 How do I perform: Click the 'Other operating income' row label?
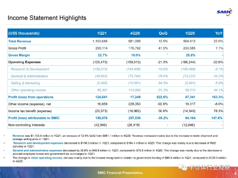28,90
